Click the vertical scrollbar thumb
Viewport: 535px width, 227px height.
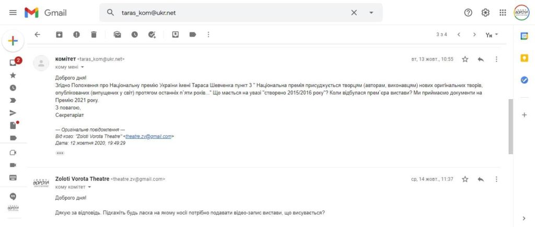(x=510, y=126)
